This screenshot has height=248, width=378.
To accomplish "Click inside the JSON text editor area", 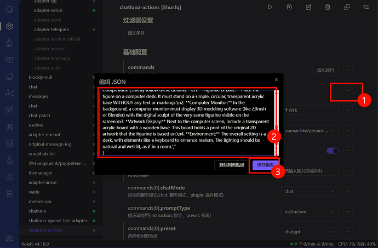I will (186, 120).
